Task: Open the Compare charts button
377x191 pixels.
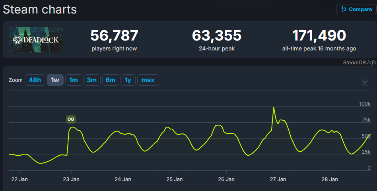Action: pyautogui.click(x=356, y=10)
